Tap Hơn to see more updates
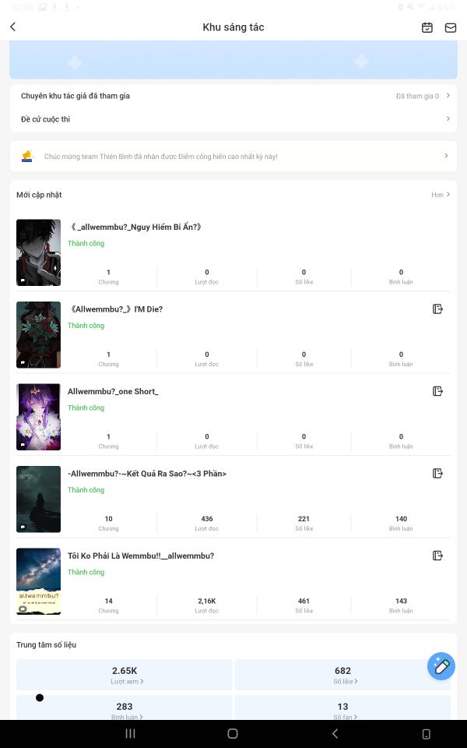 [x=441, y=195]
